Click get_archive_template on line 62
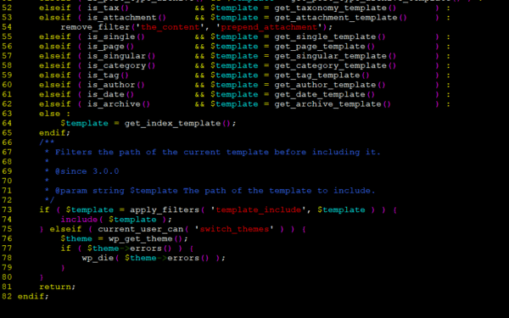This screenshot has height=318, width=509. click(x=327, y=104)
